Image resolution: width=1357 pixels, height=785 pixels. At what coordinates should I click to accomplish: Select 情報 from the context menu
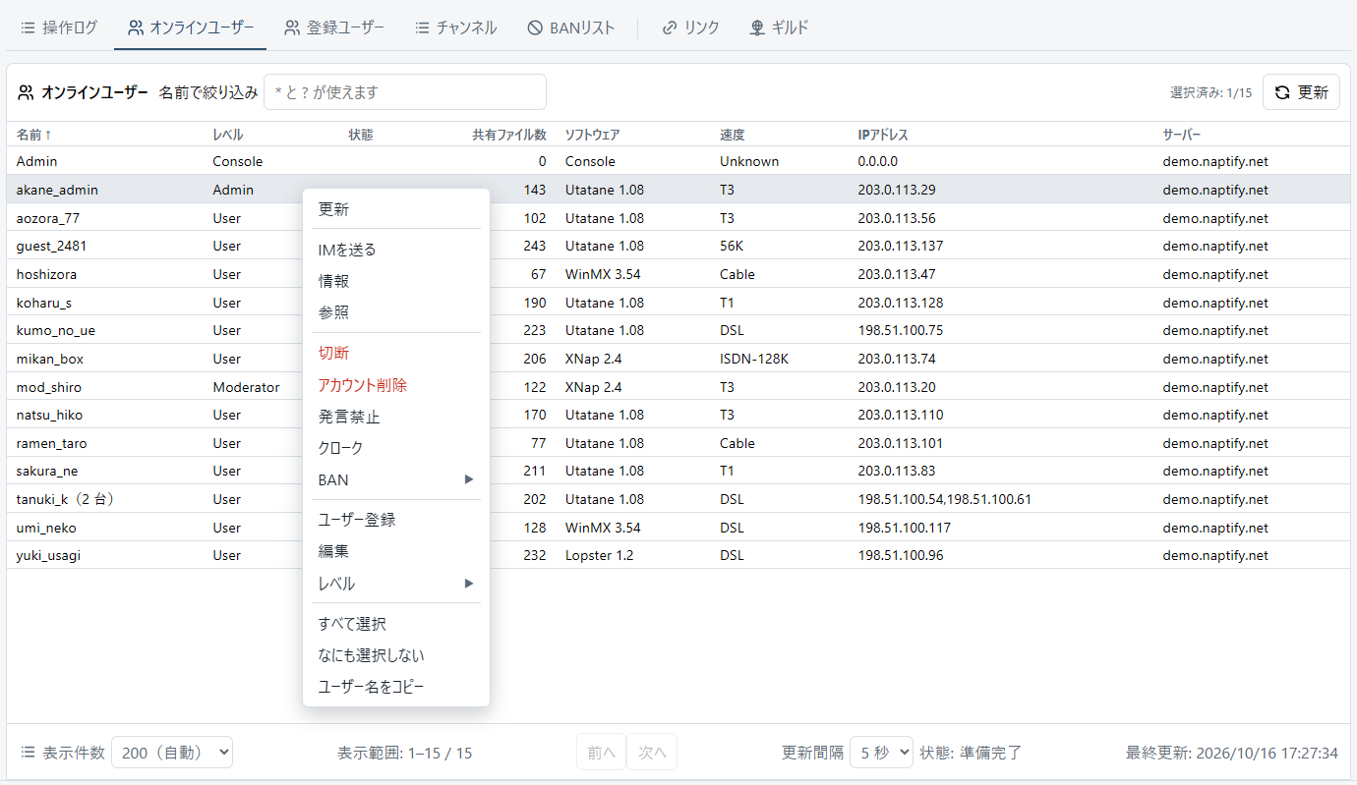[x=396, y=281]
